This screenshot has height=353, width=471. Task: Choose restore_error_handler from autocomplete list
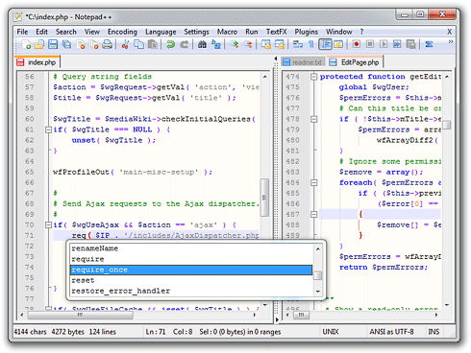[191, 291]
